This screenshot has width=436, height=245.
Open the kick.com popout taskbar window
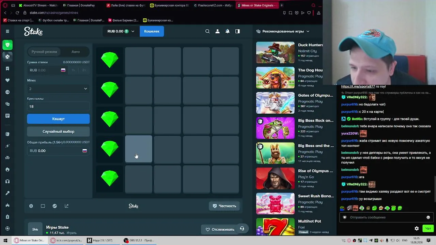66,240
